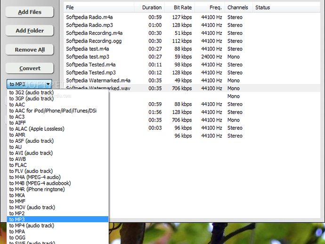
Task: Pick 'to ALAC (Apple Lossless)' format
Action: pyautogui.click(x=57, y=129)
